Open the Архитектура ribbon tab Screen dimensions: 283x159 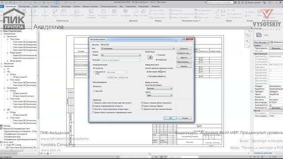coord(11,7)
